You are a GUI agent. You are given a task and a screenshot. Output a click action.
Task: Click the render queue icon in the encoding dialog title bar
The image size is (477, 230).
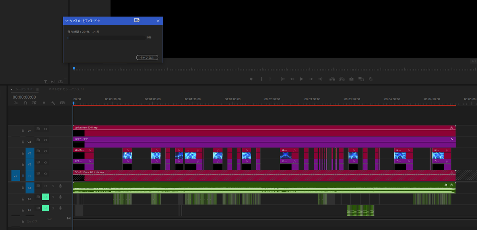137,20
